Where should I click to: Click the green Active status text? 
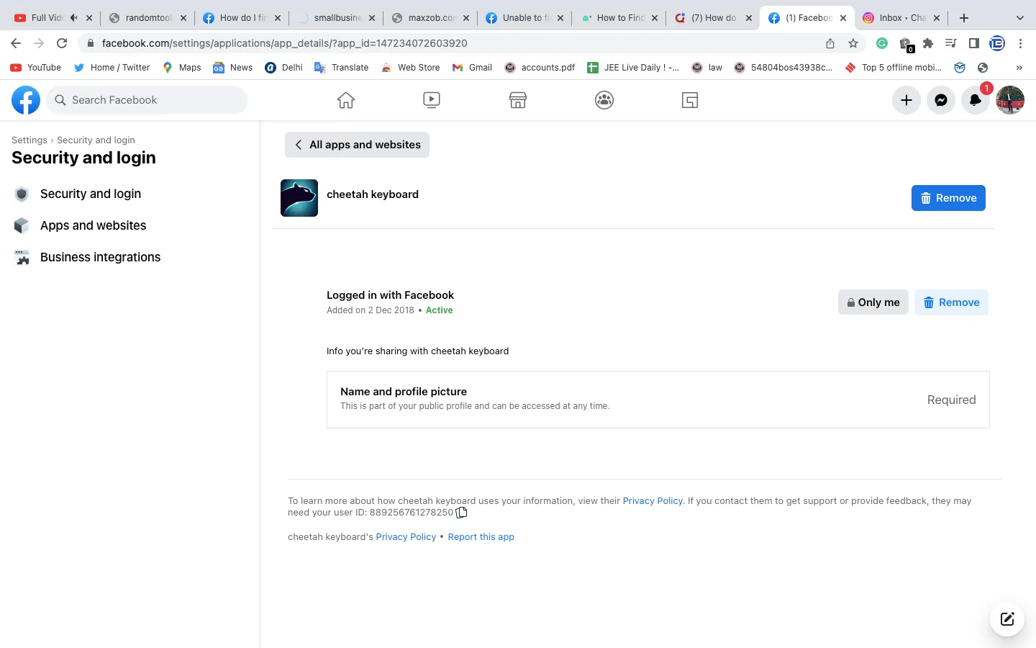tap(439, 310)
